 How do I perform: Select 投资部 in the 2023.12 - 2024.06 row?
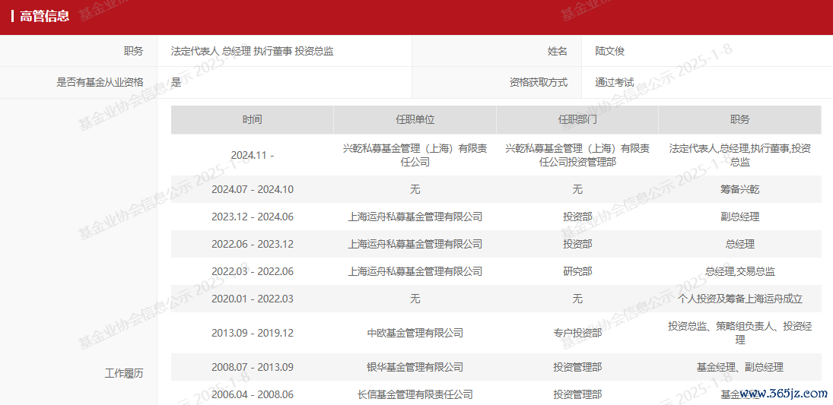pyautogui.click(x=577, y=217)
